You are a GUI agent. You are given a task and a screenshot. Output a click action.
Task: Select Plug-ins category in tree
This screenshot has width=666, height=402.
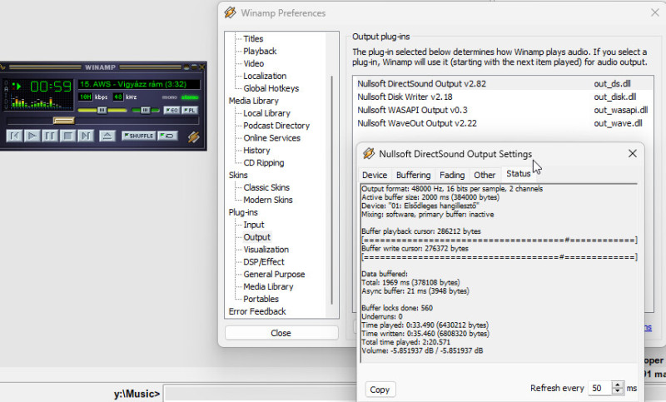pyautogui.click(x=243, y=212)
